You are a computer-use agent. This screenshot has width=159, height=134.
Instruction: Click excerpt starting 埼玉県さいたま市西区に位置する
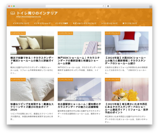pos(126,119)
